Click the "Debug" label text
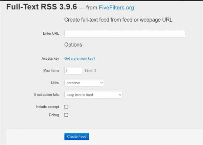 pyautogui.click(x=54, y=115)
